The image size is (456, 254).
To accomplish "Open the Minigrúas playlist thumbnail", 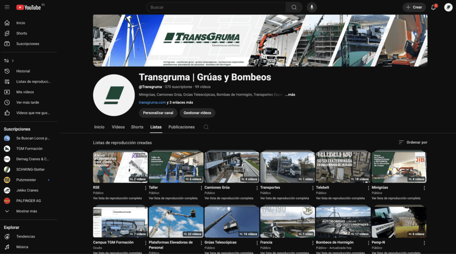I will point(399,167).
